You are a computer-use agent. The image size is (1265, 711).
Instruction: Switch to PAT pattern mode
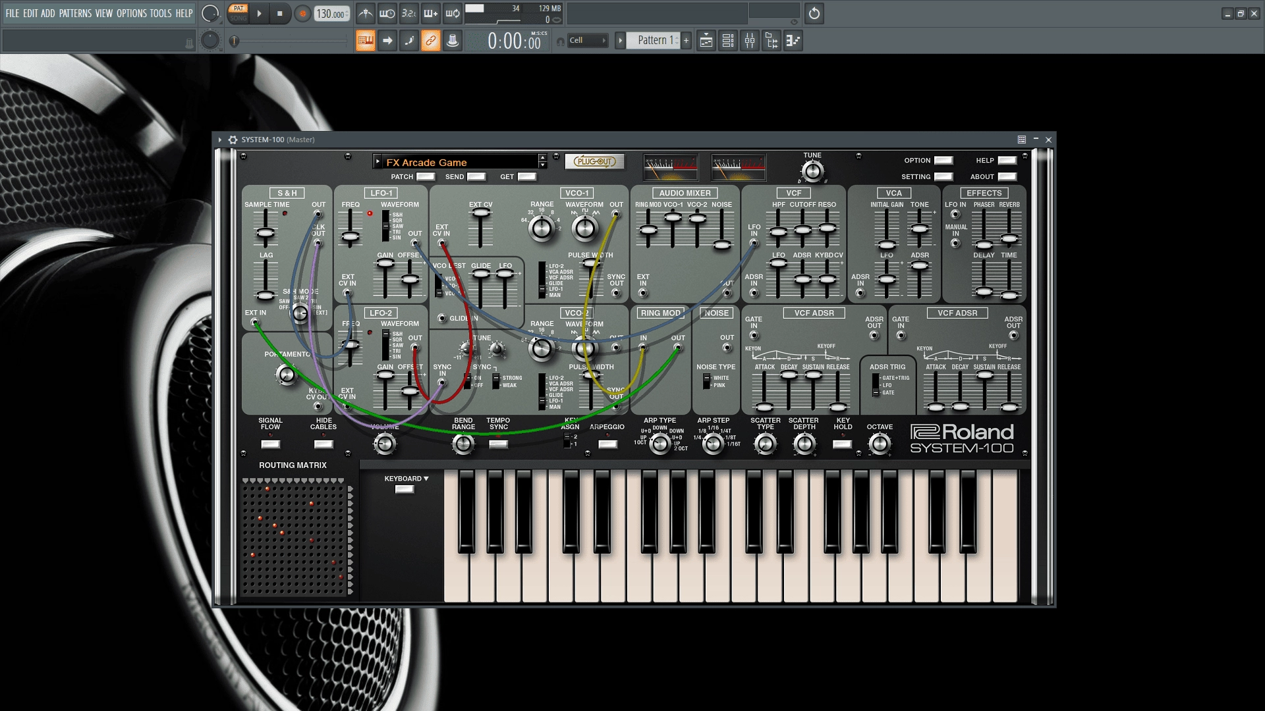point(239,9)
